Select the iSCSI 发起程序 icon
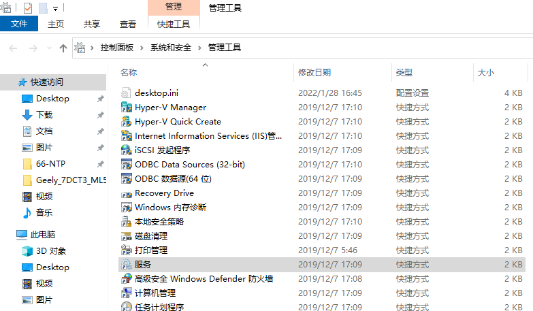The width and height of the screenshot is (533, 311). [x=127, y=150]
